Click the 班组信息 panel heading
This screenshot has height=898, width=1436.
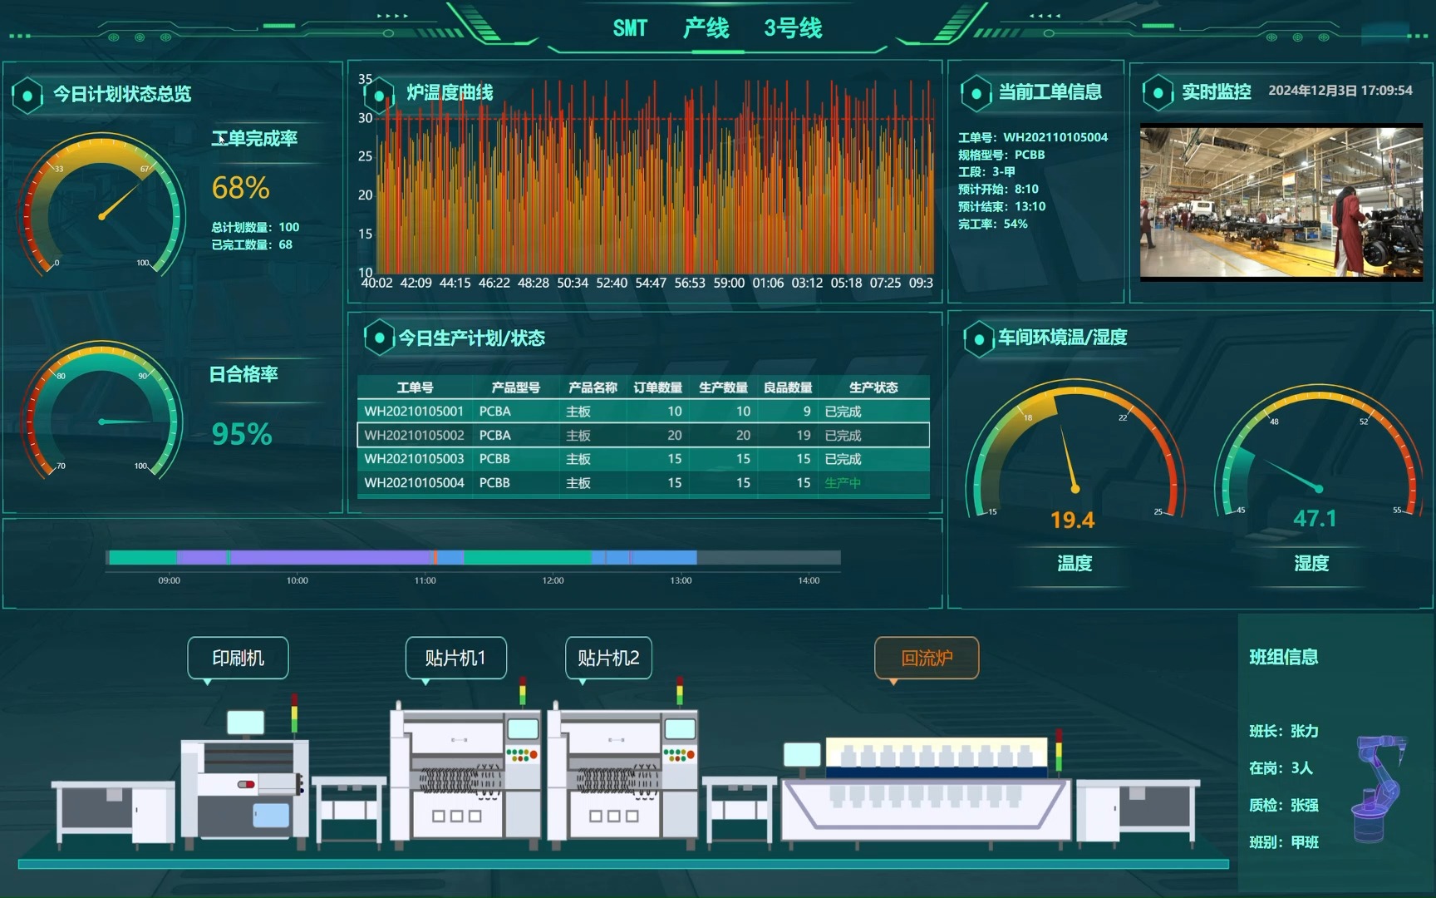pyautogui.click(x=1284, y=657)
